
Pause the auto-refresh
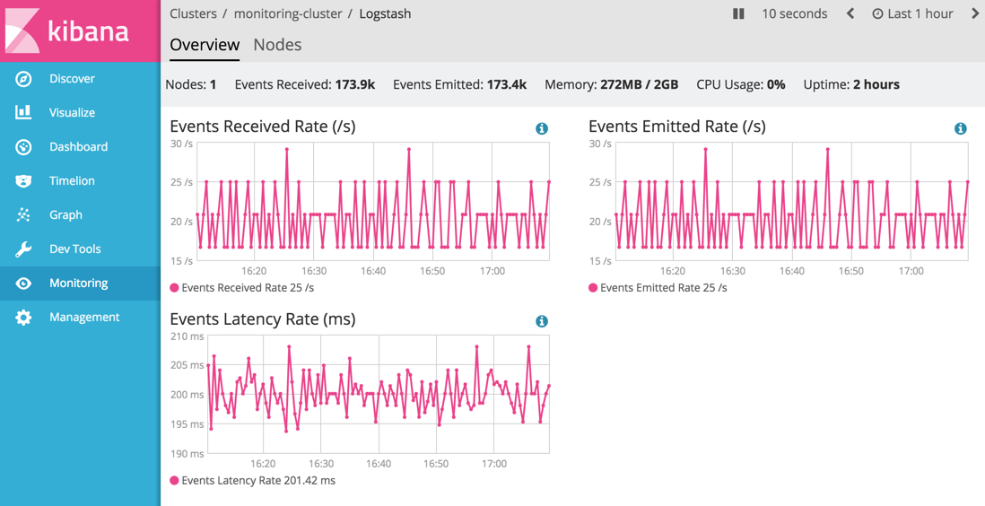click(738, 13)
